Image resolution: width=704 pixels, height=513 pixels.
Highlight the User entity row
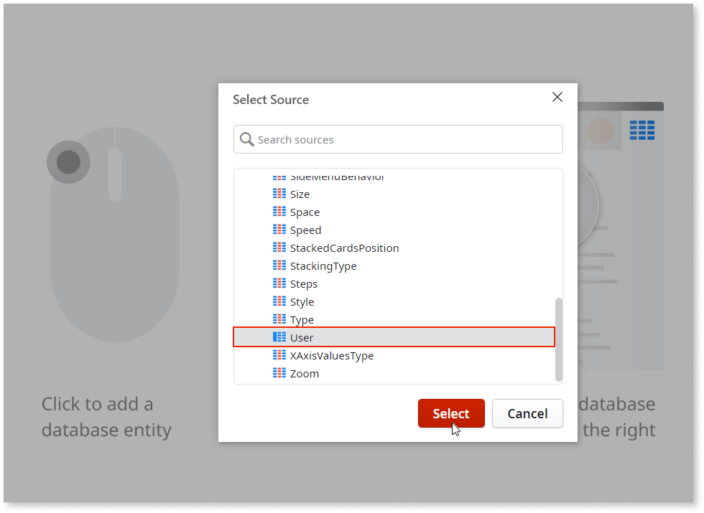[x=394, y=337]
